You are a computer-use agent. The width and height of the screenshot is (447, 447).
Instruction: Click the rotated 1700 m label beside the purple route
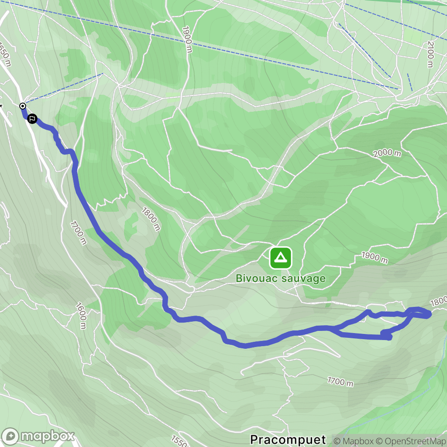[x=78, y=233]
